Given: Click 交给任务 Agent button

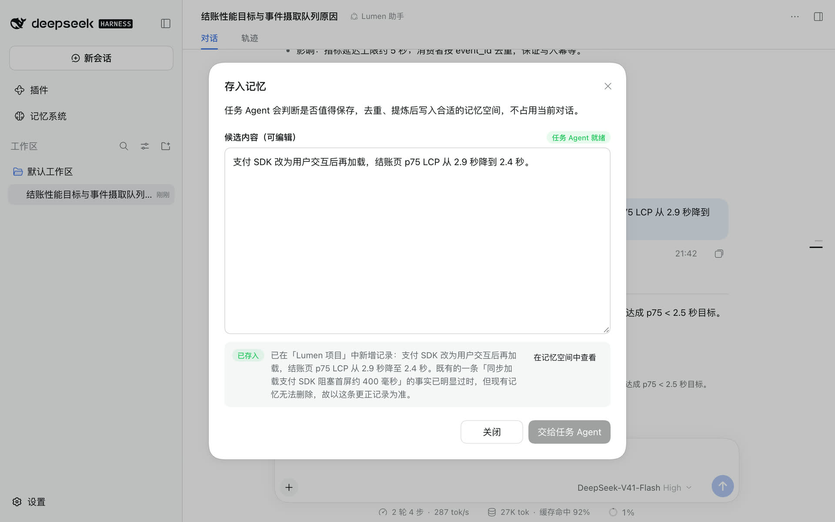Looking at the screenshot, I should [569, 432].
